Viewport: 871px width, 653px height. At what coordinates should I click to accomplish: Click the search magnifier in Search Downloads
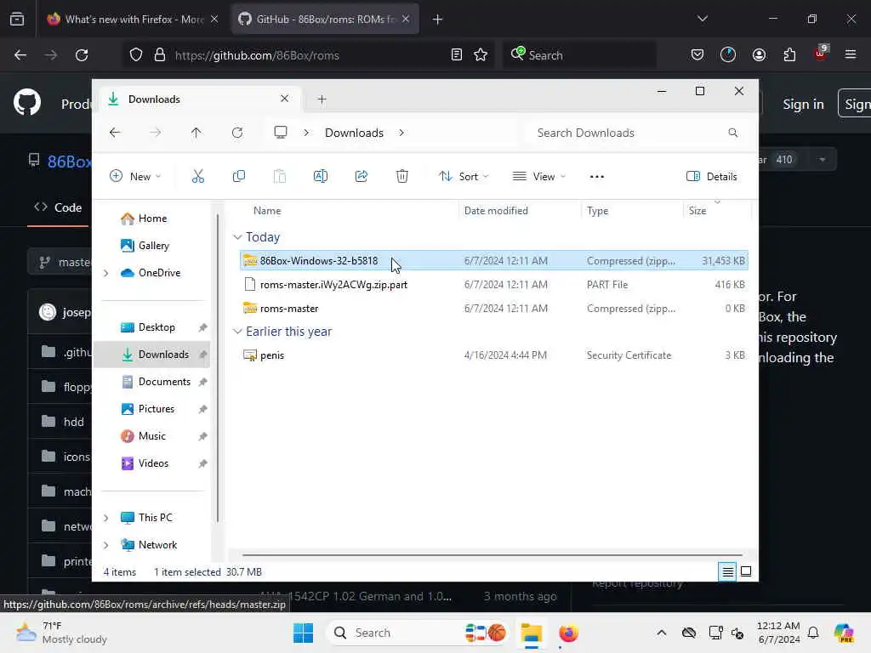coord(732,133)
